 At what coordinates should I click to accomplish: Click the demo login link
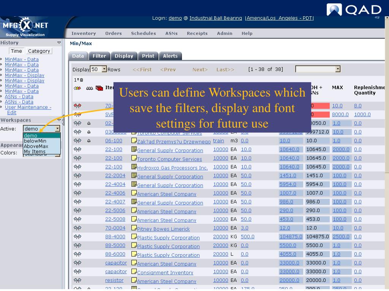pos(175,18)
